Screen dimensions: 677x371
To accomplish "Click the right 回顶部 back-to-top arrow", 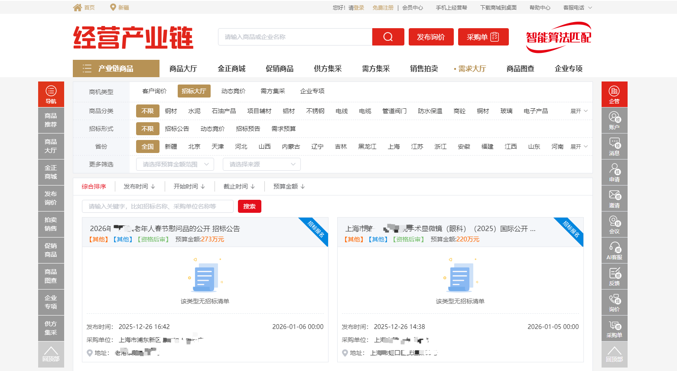I will tap(615, 354).
